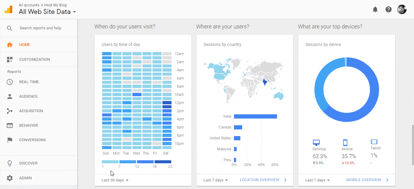Click the Real-Time clock icon
The width and height of the screenshot is (414, 189).
tap(10, 82)
